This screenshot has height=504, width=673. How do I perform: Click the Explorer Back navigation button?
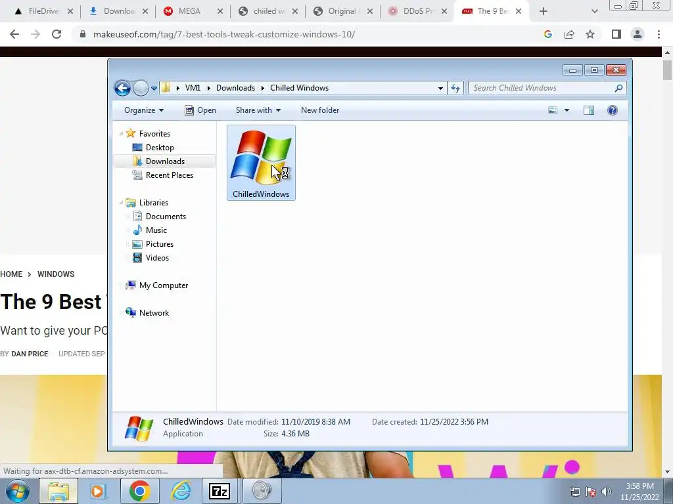[x=122, y=89]
